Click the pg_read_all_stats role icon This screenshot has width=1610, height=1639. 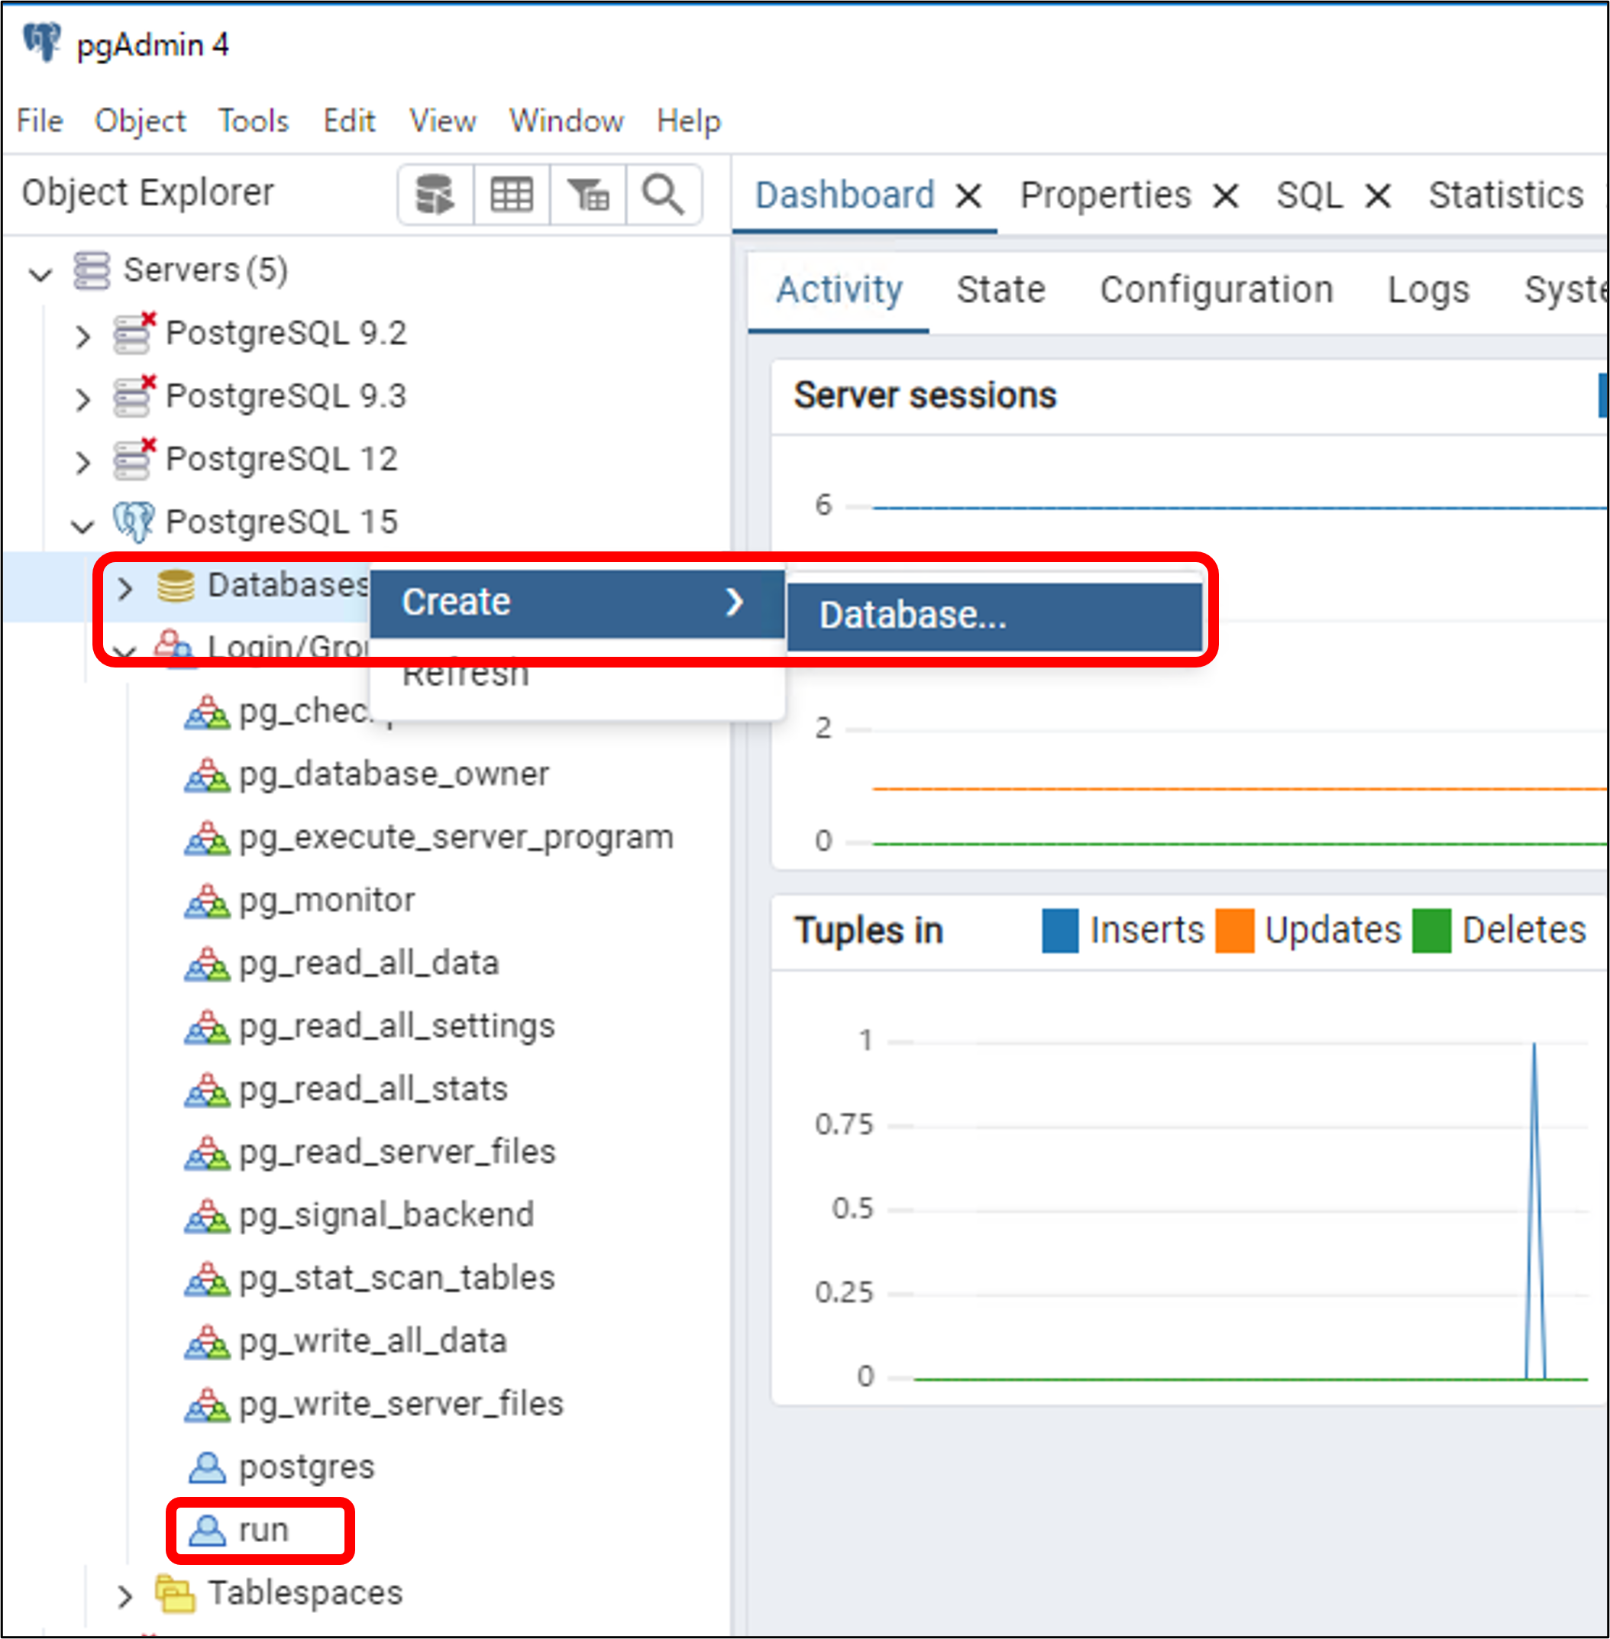pyautogui.click(x=207, y=1089)
